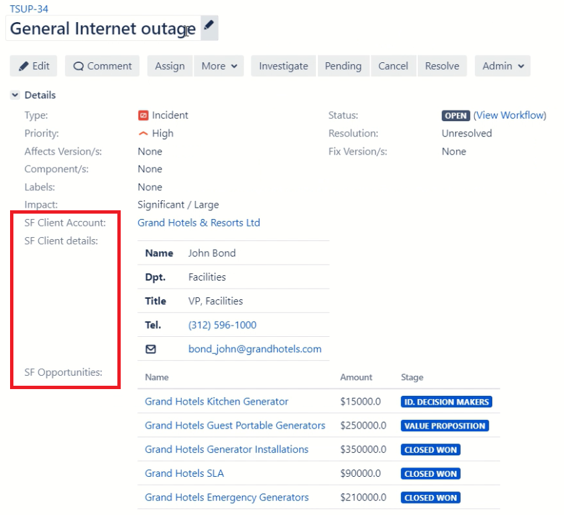This screenshot has height=515, width=564.
Task: Click the pencil icon beside the issue title
Action: coord(209,27)
